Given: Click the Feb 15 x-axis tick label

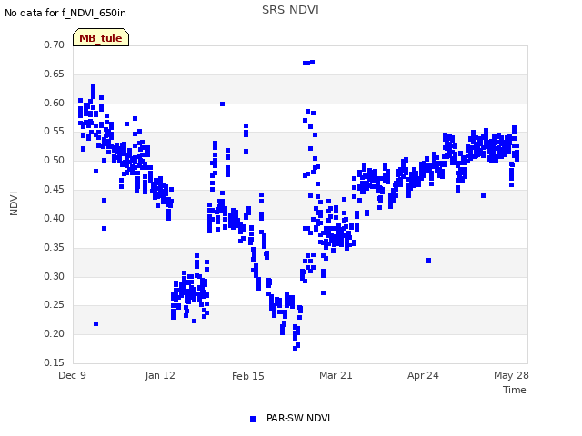Looking at the screenshot, I should pos(248,376).
